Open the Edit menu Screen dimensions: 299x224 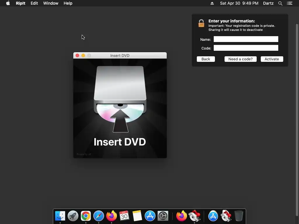pyautogui.click(x=34, y=3)
